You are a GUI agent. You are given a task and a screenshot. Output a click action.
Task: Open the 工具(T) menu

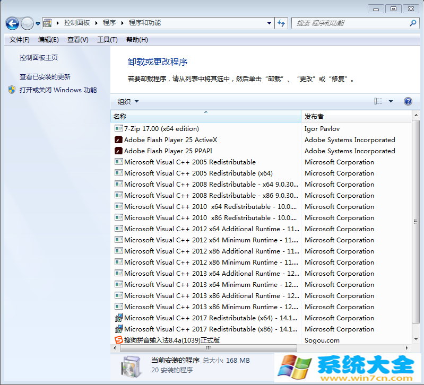point(107,40)
